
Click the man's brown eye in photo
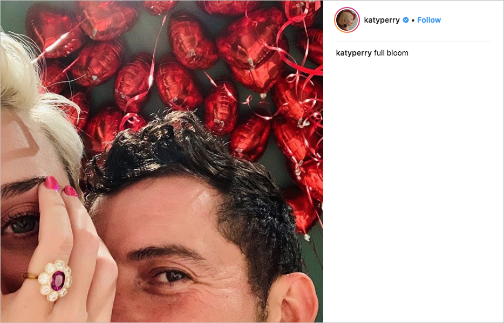coord(171,276)
